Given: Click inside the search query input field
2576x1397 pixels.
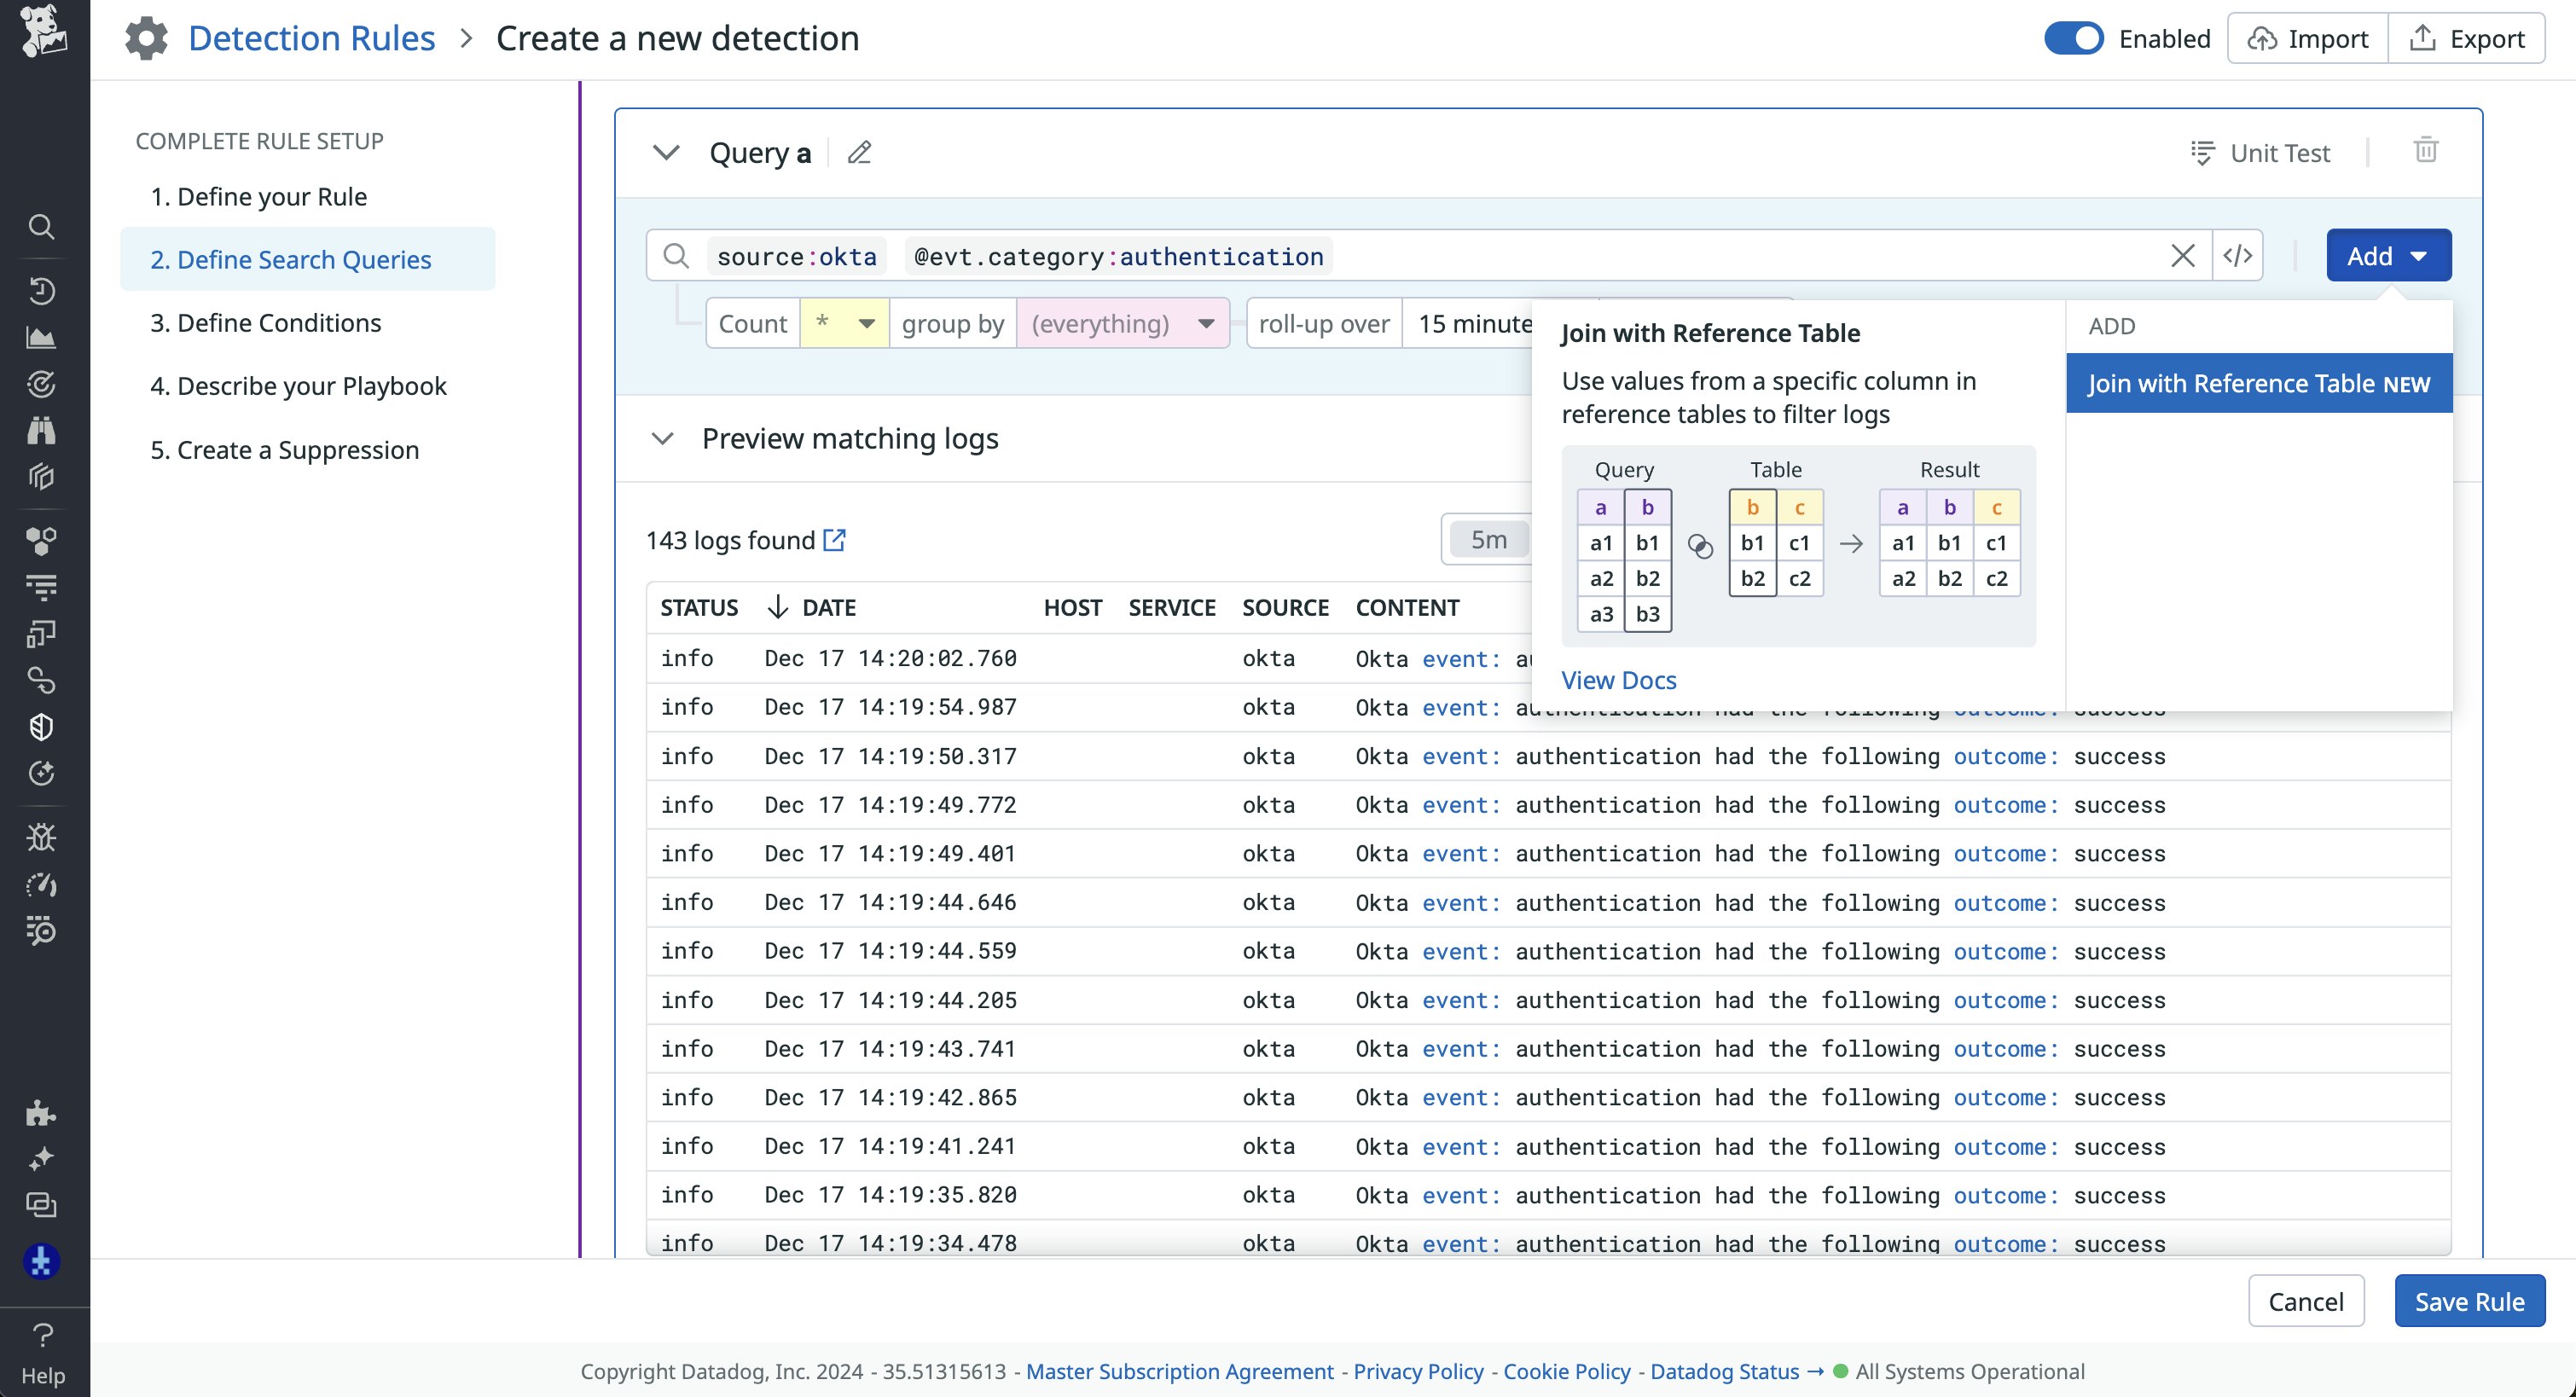Looking at the screenshot, I should coord(1600,256).
